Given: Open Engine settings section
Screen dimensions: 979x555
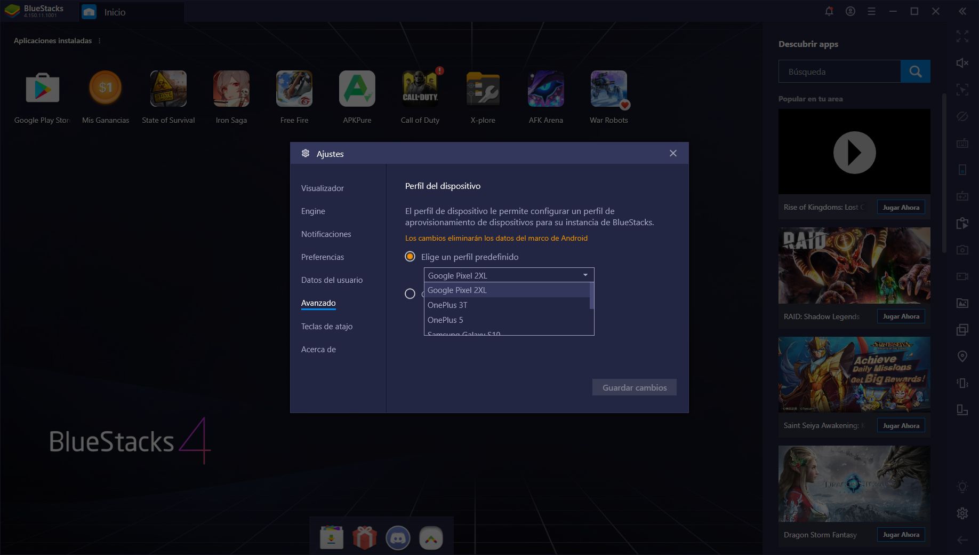Looking at the screenshot, I should [x=313, y=211].
